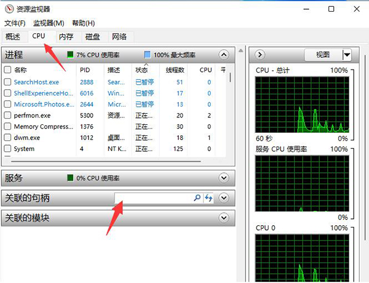
Task: Click the left pane scroll-up arrow
Action: point(240,50)
